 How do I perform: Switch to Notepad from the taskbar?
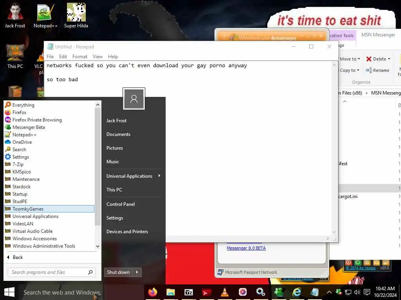click(x=314, y=292)
